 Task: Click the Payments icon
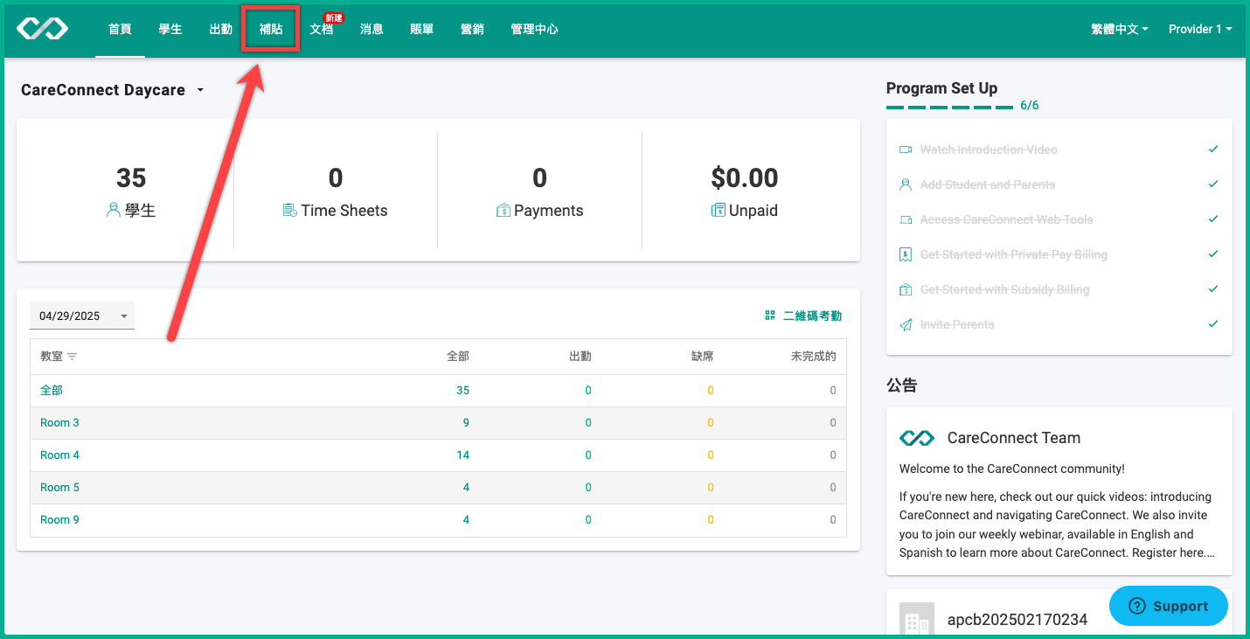pyautogui.click(x=503, y=211)
